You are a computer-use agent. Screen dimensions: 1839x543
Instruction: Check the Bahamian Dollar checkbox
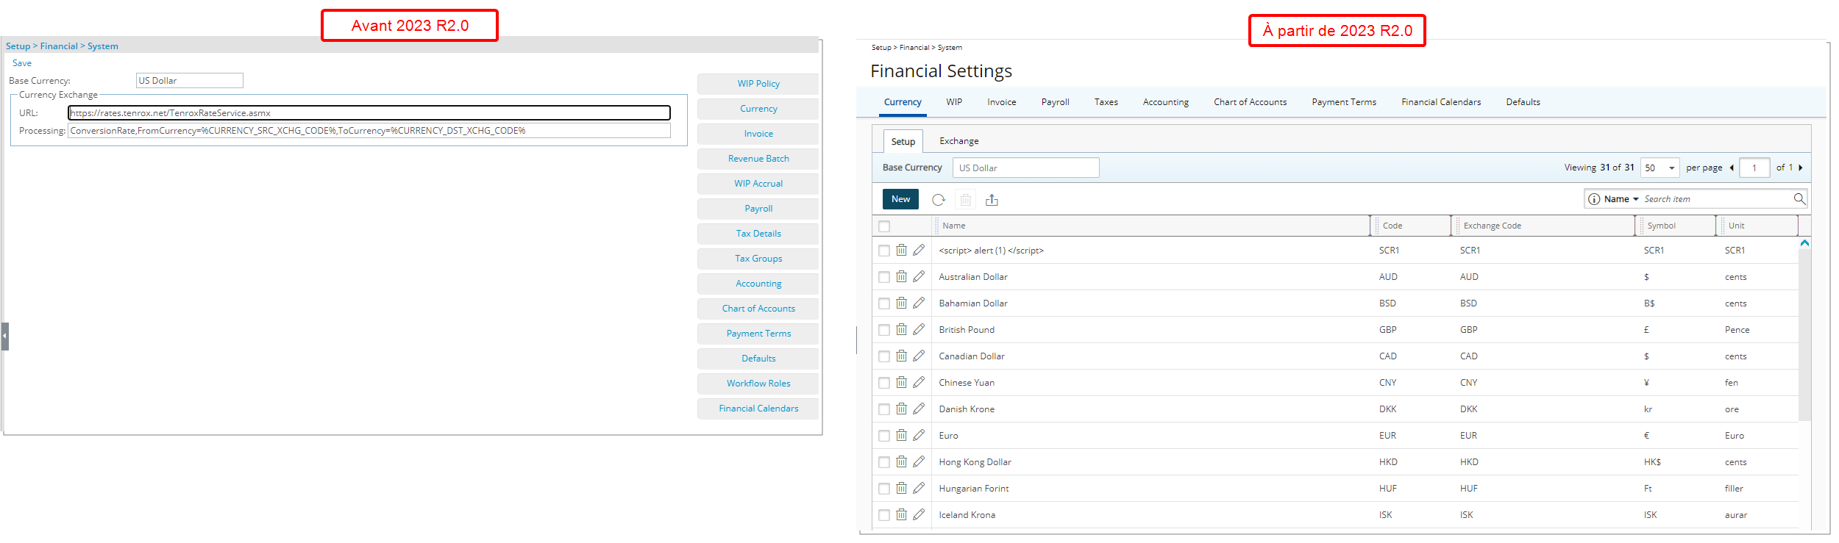884,303
